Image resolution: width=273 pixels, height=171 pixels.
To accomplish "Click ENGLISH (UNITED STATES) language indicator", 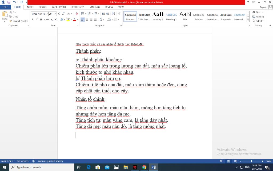I will coord(50,161).
